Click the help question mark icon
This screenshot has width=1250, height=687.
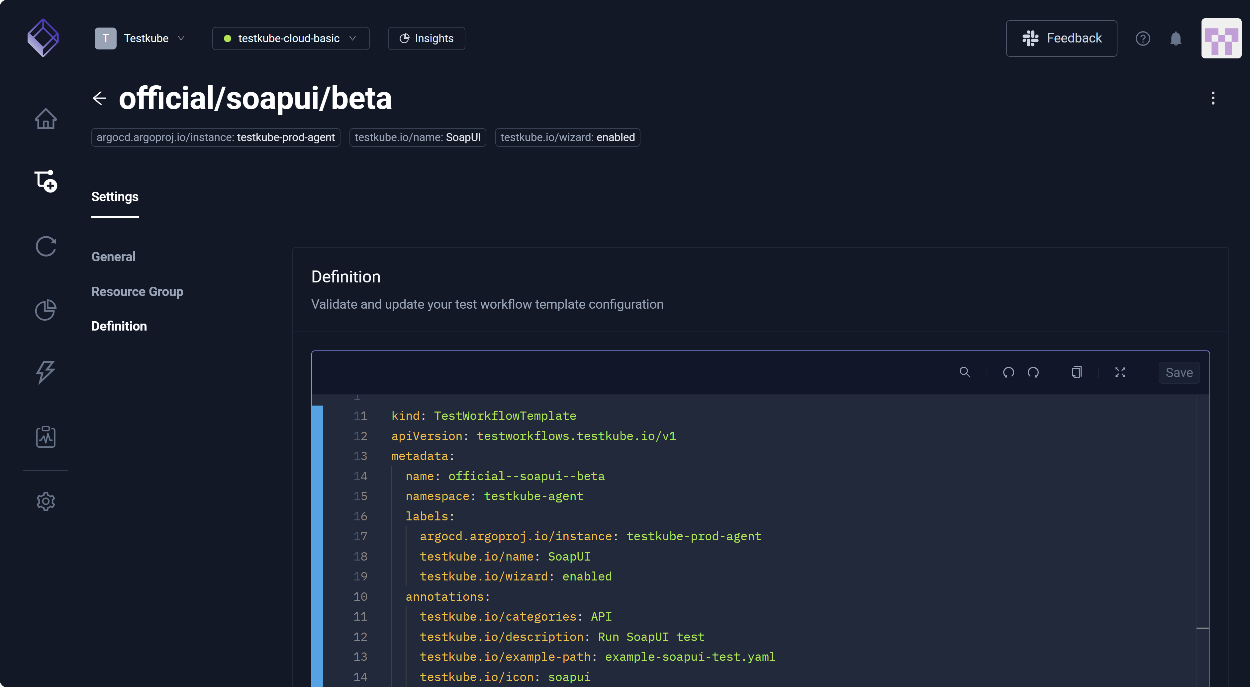(x=1143, y=38)
